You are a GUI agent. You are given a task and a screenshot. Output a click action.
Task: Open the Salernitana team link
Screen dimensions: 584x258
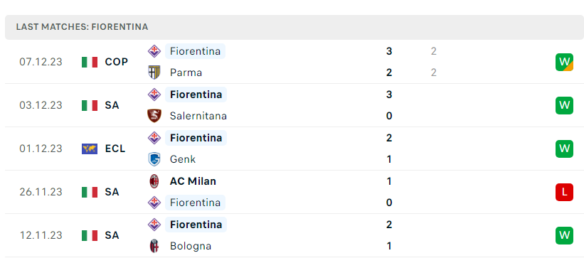pos(198,116)
